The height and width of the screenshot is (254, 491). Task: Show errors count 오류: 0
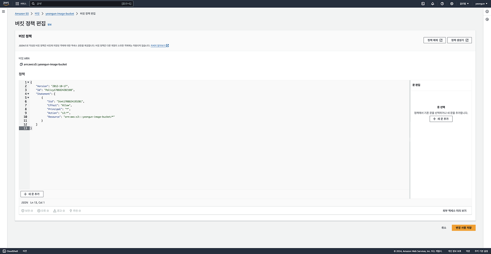[43, 211]
